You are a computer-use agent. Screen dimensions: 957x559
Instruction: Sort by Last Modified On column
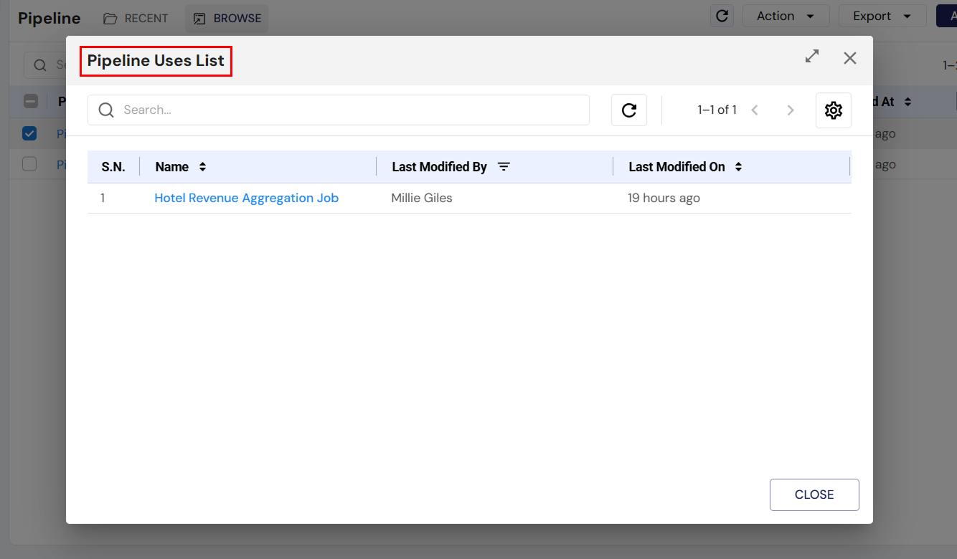coord(738,166)
